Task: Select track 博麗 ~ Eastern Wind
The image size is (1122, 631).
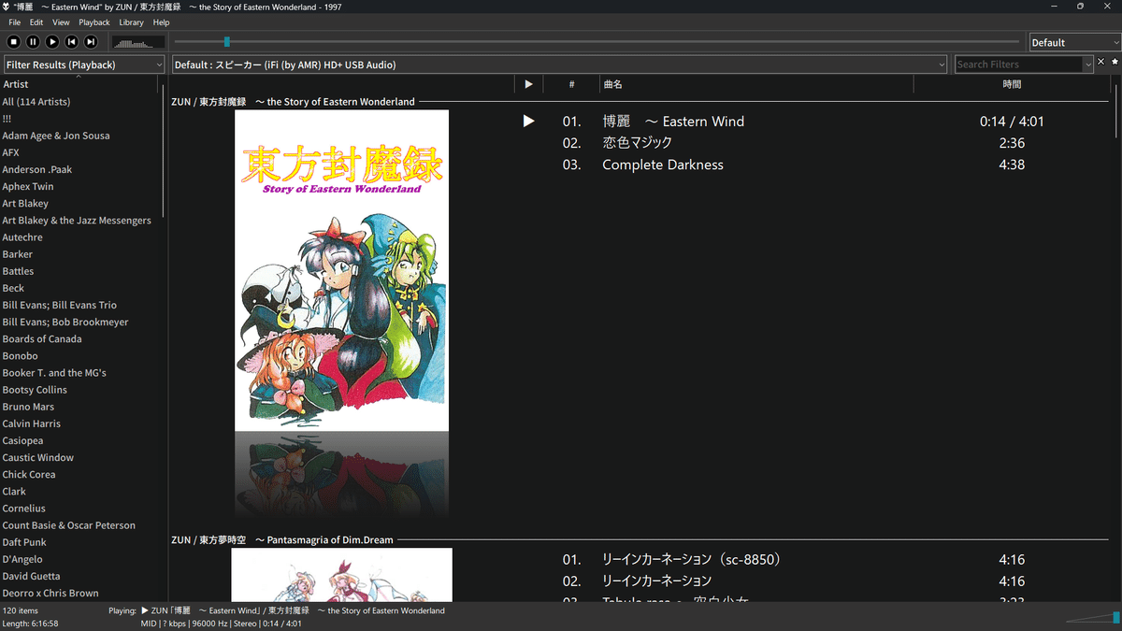Action: coord(673,122)
